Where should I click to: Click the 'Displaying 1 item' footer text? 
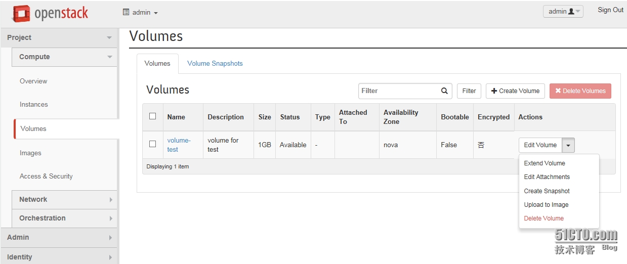pos(168,166)
